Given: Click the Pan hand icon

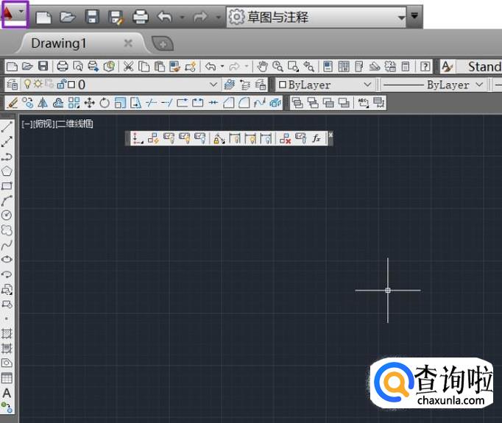Looking at the screenshot, I should (262, 66).
